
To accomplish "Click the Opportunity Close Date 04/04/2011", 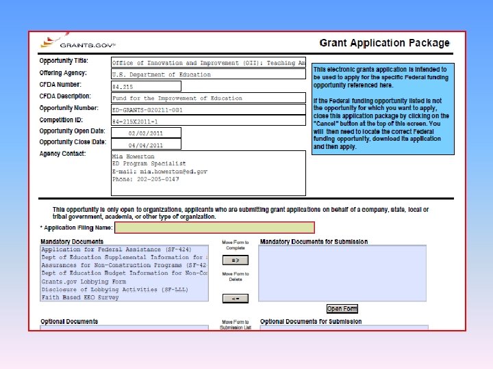I will (147, 145).
